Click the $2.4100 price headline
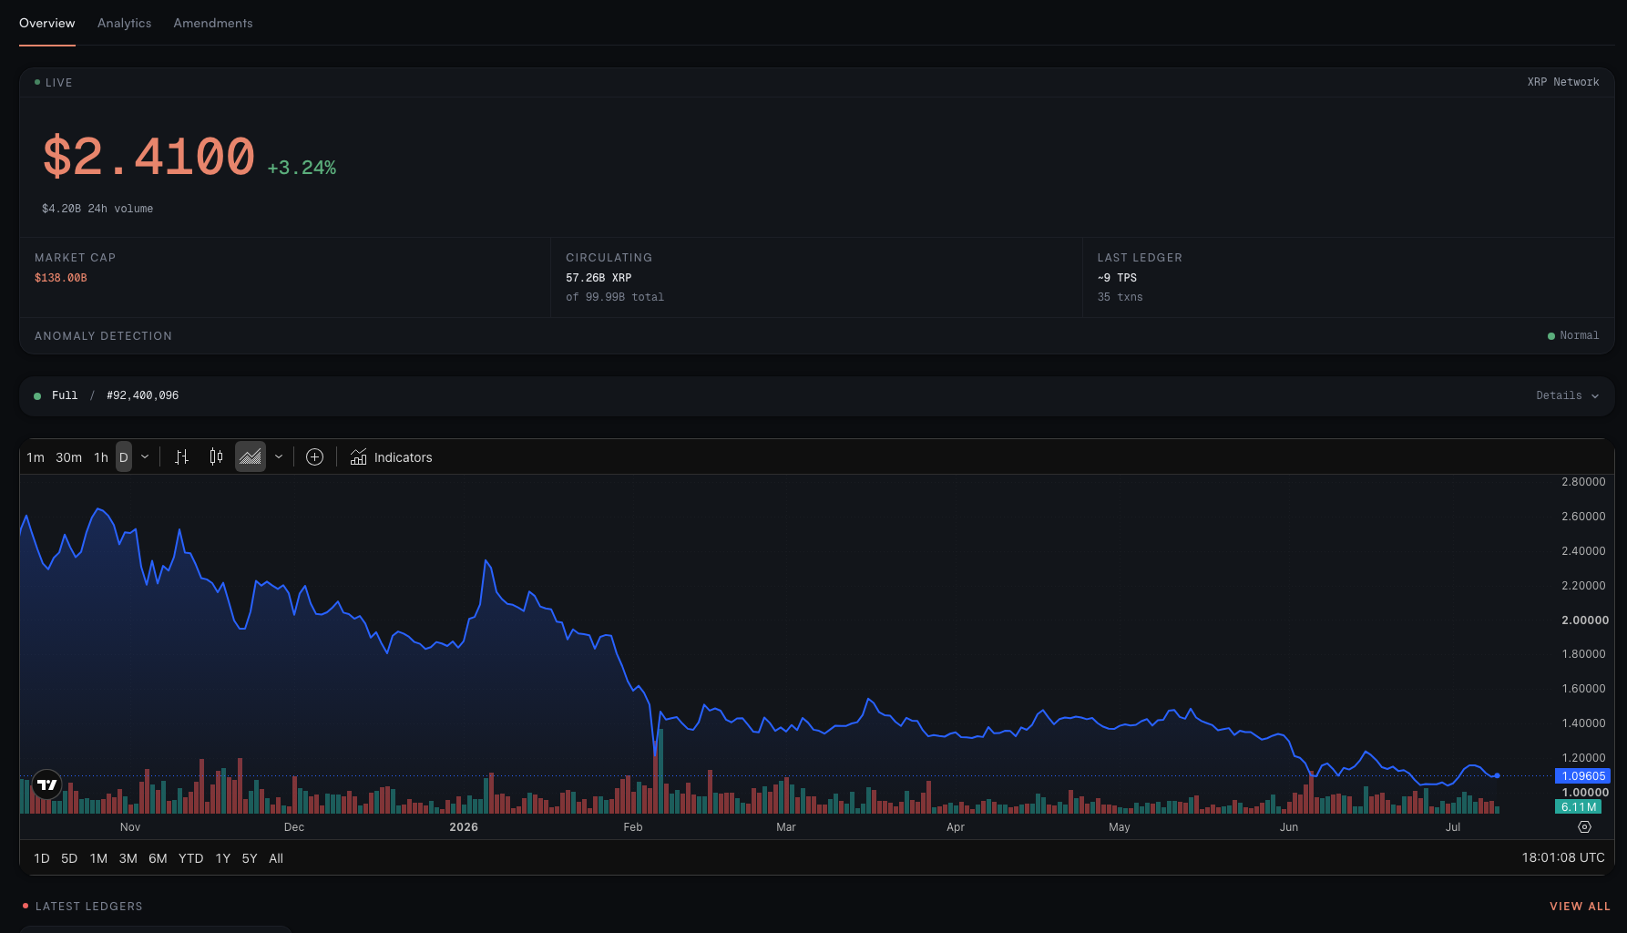 pyautogui.click(x=149, y=157)
